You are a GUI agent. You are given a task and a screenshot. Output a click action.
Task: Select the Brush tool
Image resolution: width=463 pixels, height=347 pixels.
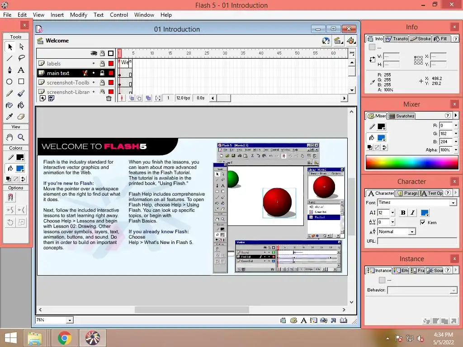tap(21, 93)
